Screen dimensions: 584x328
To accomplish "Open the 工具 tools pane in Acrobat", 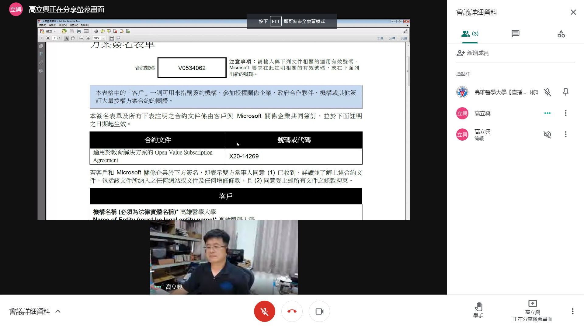I will pos(381,38).
